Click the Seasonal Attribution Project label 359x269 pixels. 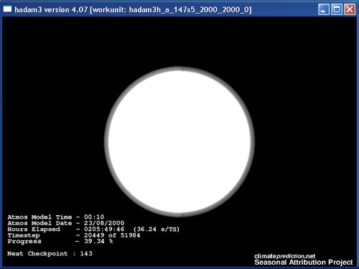coord(304,263)
